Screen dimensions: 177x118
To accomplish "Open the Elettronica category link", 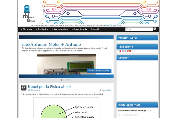I will [x=35, y=90].
